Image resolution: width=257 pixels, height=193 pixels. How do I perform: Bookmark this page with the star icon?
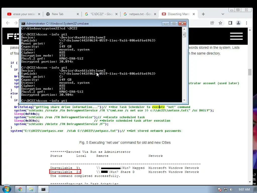pyautogui.click(x=220, y=23)
